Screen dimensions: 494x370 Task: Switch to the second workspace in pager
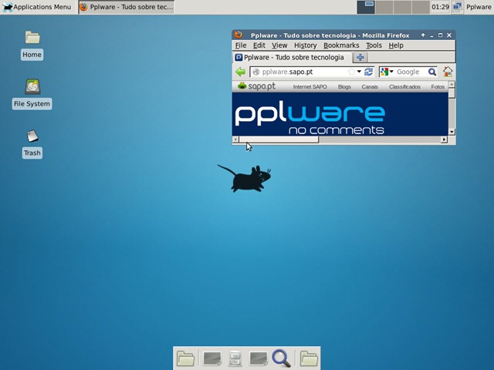pyautogui.click(x=384, y=7)
